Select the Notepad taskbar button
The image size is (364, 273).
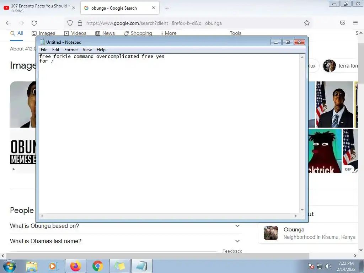pyautogui.click(x=142, y=266)
